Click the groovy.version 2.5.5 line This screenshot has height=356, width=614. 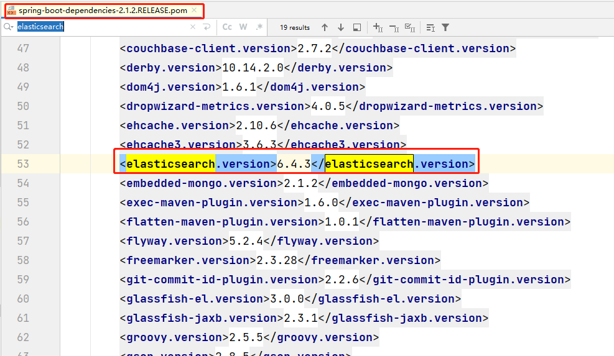coord(249,337)
